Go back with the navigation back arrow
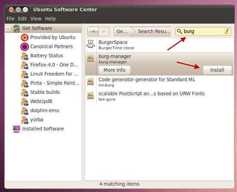The image size is (237, 192). (93, 31)
